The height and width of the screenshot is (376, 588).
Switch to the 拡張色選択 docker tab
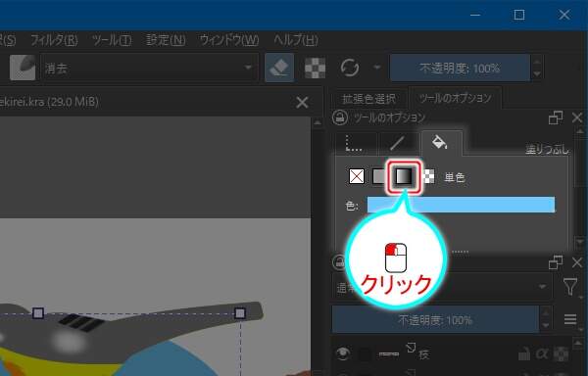369,99
